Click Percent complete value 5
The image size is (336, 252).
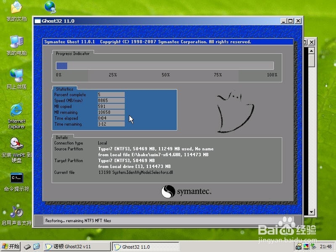click(x=111, y=94)
